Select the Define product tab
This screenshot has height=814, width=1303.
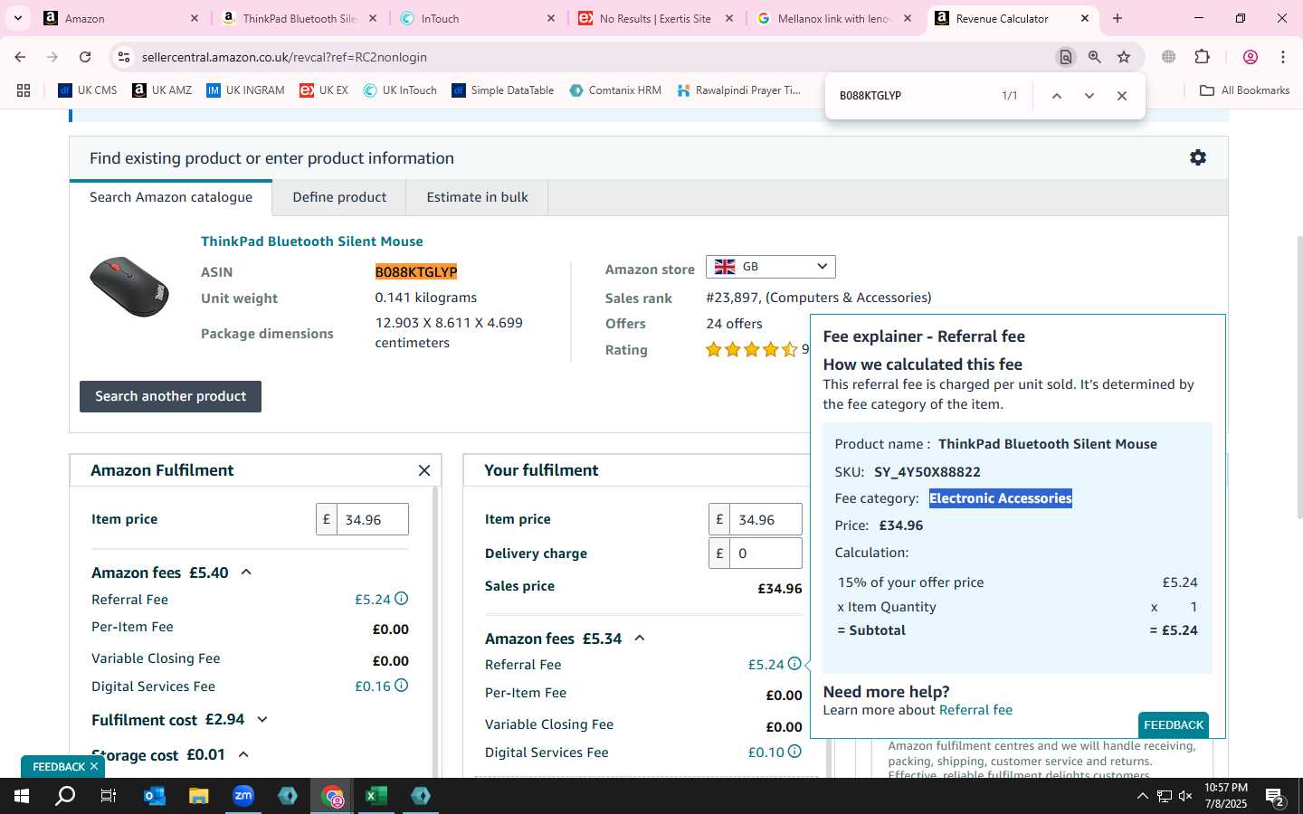point(339,197)
